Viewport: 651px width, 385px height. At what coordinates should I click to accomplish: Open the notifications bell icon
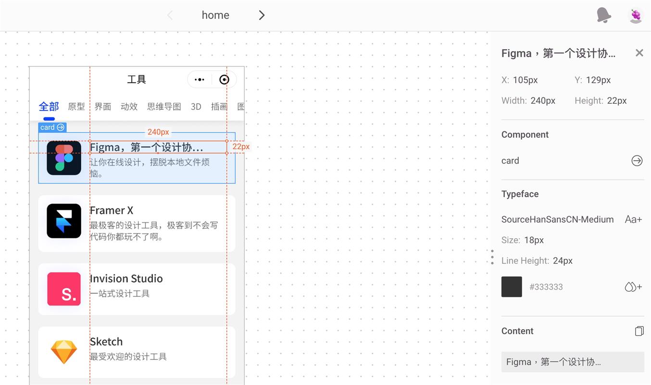click(x=604, y=15)
